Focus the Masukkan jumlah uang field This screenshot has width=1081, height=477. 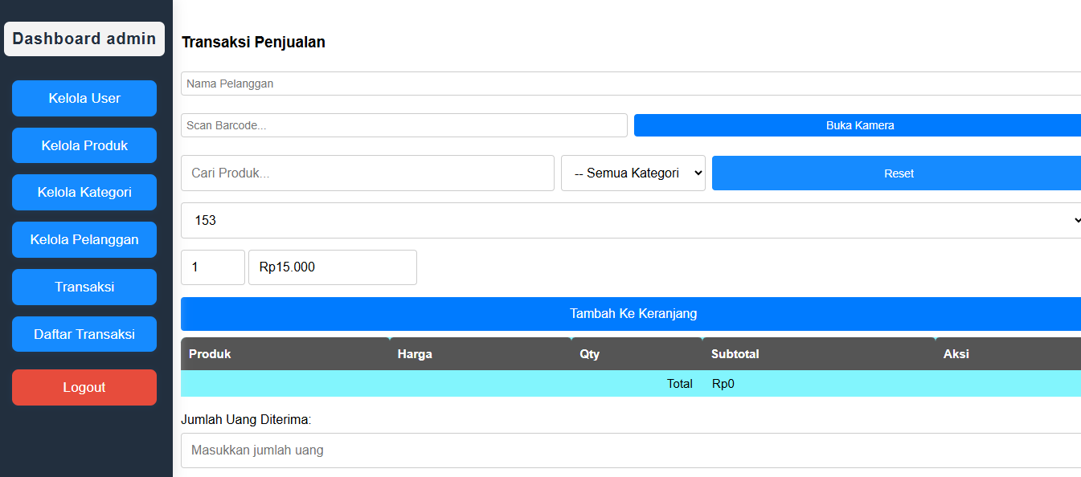coord(631,450)
